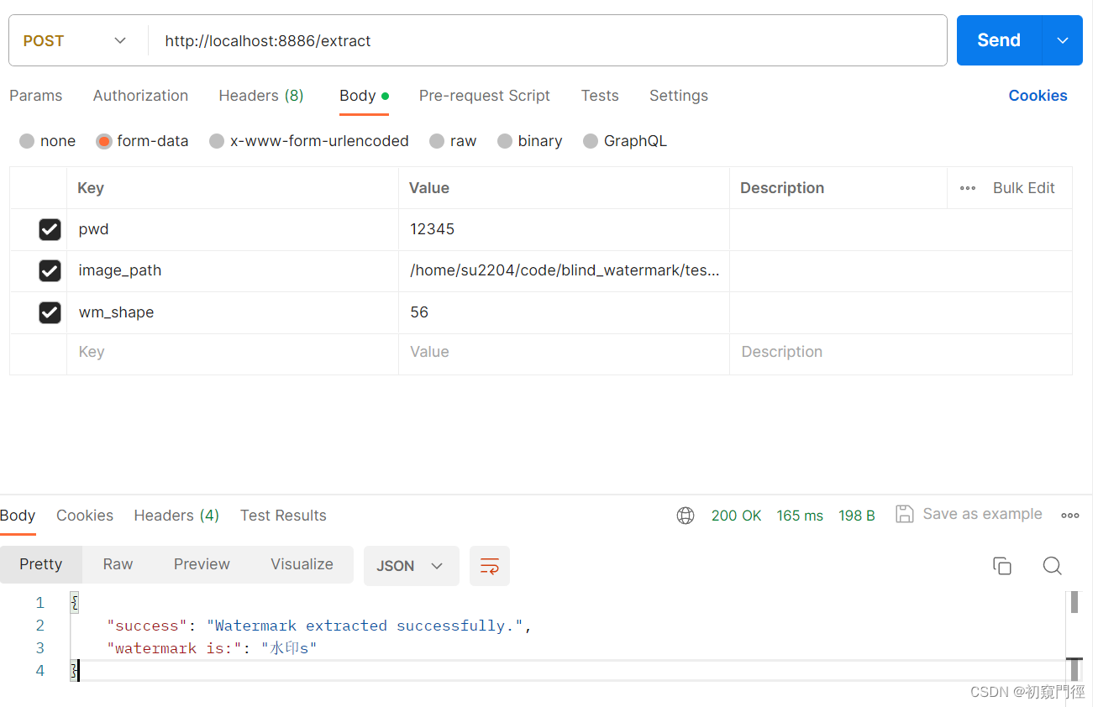Open search in response body

(x=1052, y=566)
